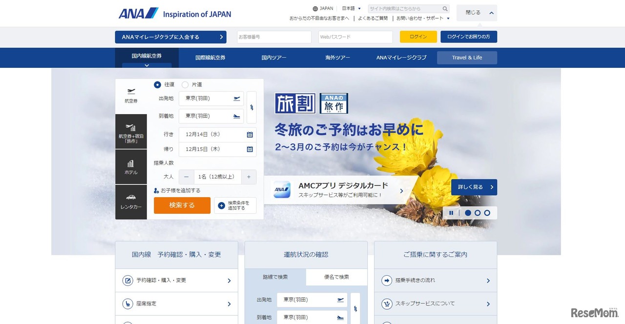Open 国際線航空券 navigation tab

pos(210,58)
